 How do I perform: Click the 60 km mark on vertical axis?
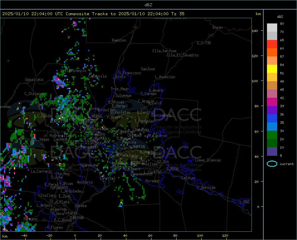256,131
